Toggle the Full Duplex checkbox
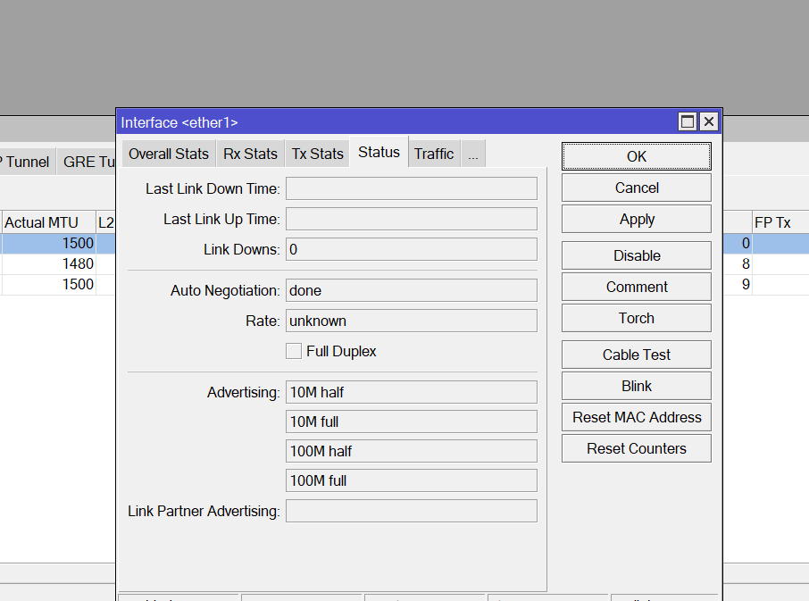Viewport: 809px width, 601px height. coord(294,351)
